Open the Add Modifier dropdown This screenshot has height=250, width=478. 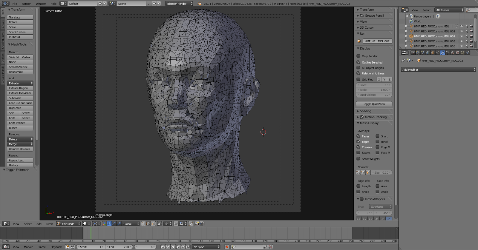click(x=438, y=70)
